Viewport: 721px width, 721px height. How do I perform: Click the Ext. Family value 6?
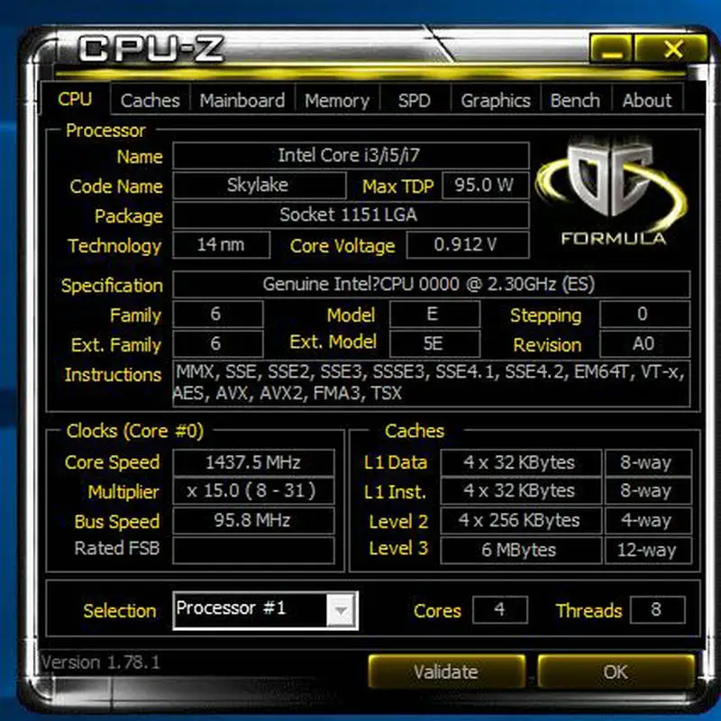(x=218, y=343)
